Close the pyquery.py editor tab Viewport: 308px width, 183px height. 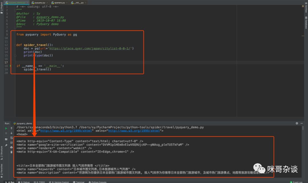click(47, 3)
